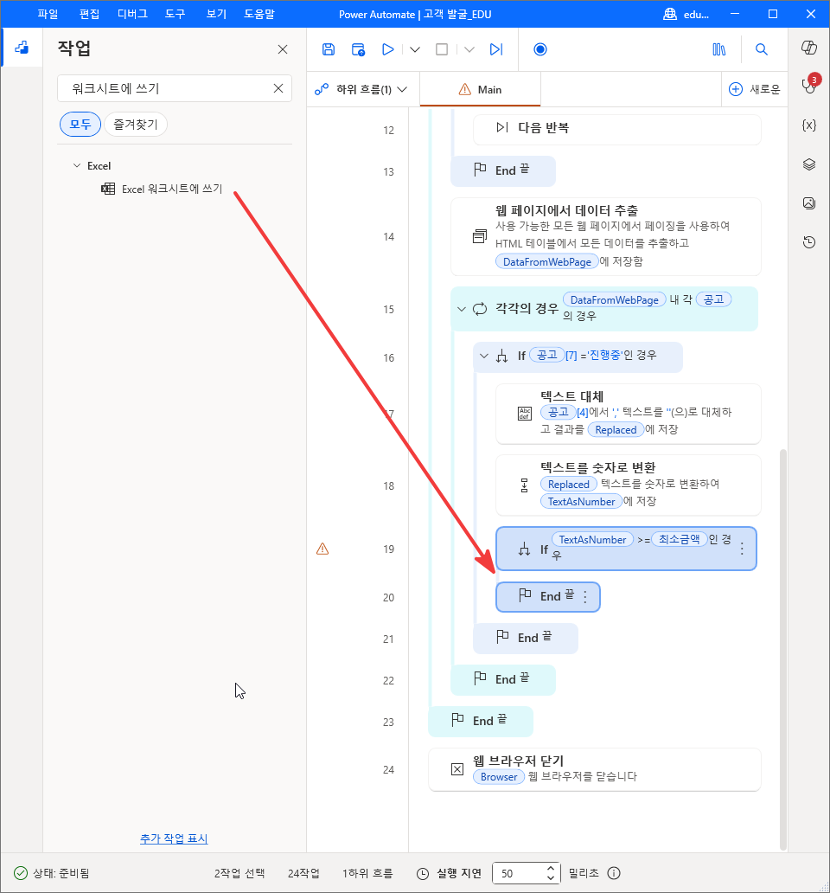Click the 최소금액 variable pill

tap(680, 539)
